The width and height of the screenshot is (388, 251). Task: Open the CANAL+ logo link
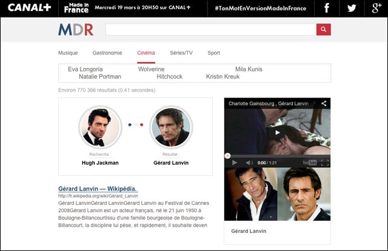[30, 8]
